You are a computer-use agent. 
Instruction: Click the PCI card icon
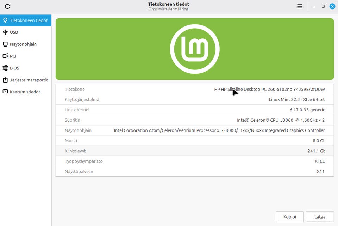pyautogui.click(x=5, y=56)
